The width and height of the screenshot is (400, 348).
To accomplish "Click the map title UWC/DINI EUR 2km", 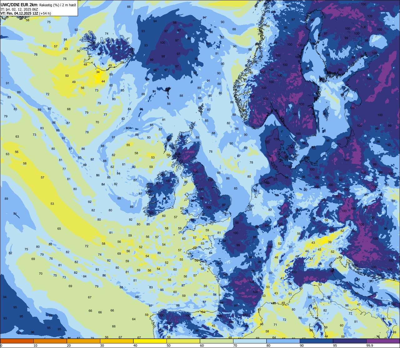I will point(19,5).
